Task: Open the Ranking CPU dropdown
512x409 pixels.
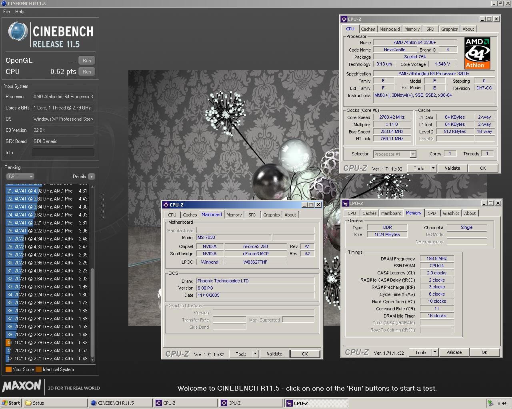Action: click(x=20, y=177)
